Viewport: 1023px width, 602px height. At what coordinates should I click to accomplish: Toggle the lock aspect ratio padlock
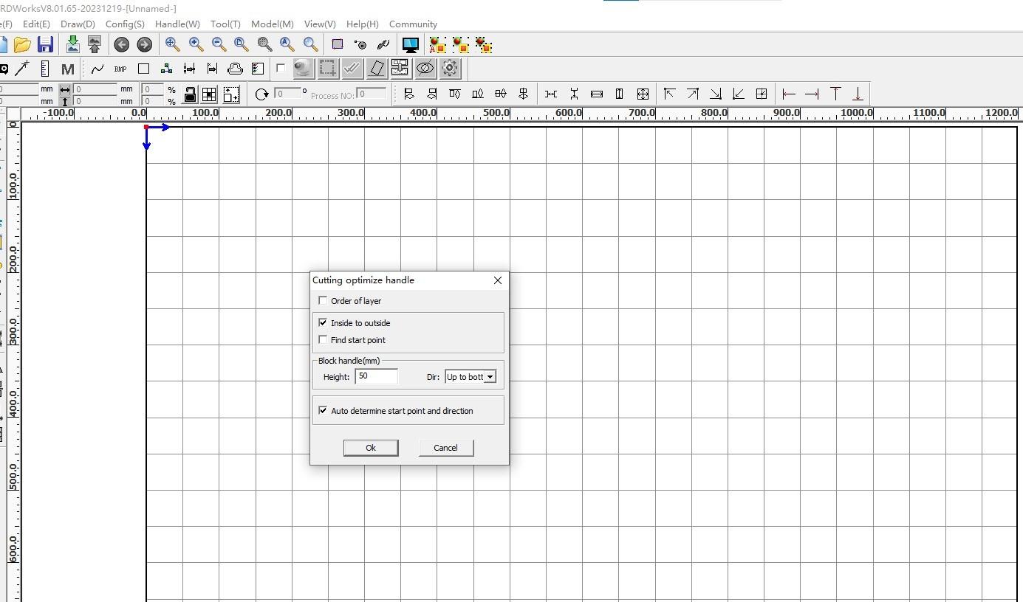190,94
